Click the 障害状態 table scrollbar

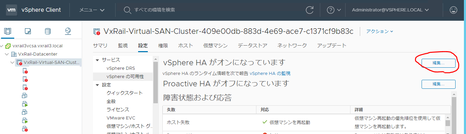pyautogui.click(x=448, y=123)
